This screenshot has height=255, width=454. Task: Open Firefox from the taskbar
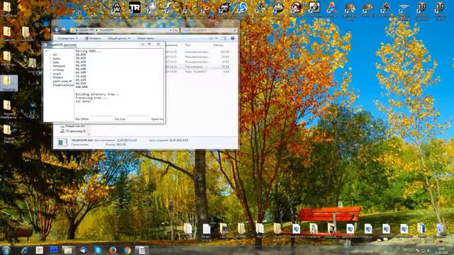point(112,250)
